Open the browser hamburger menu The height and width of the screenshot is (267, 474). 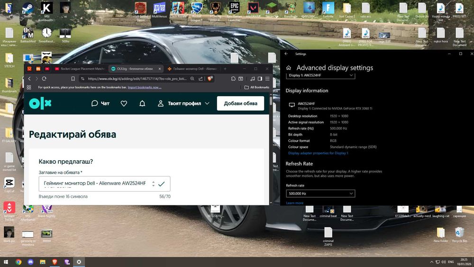(x=267, y=79)
